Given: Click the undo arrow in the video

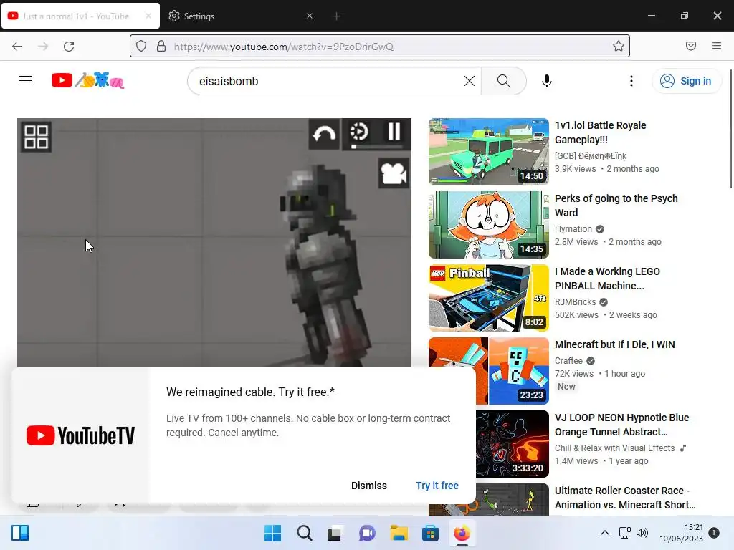Looking at the screenshot, I should pyautogui.click(x=325, y=134).
